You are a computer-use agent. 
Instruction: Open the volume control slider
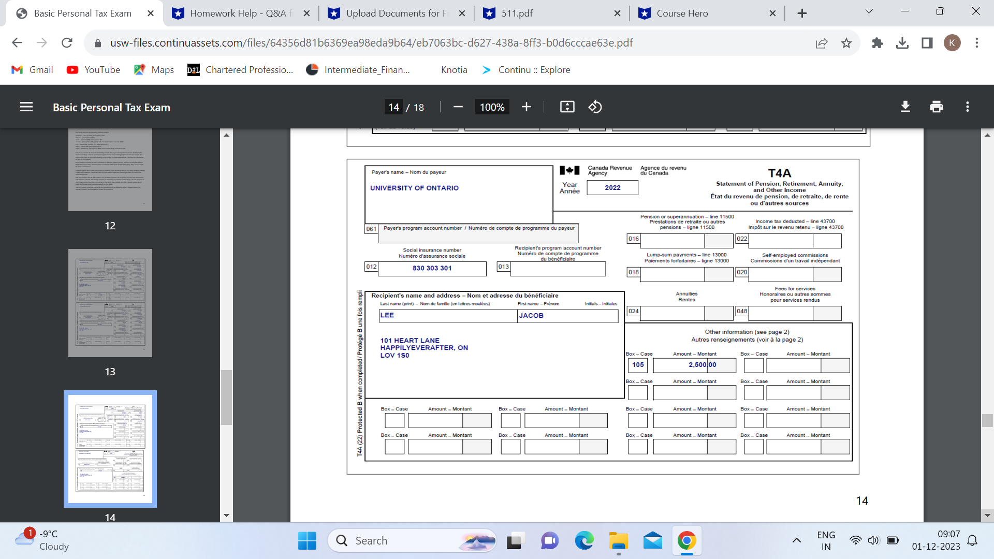click(x=873, y=540)
